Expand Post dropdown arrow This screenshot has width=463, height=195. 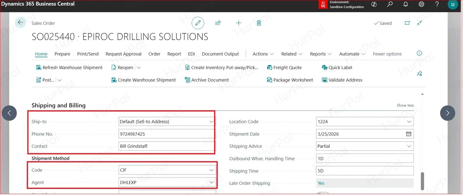point(60,80)
